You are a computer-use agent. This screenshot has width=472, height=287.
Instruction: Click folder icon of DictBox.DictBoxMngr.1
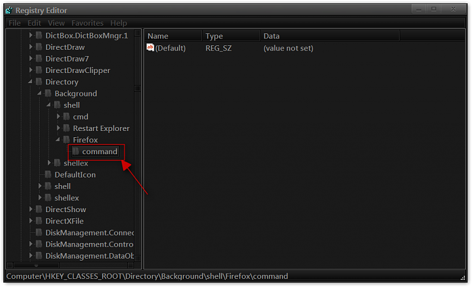[39, 35]
